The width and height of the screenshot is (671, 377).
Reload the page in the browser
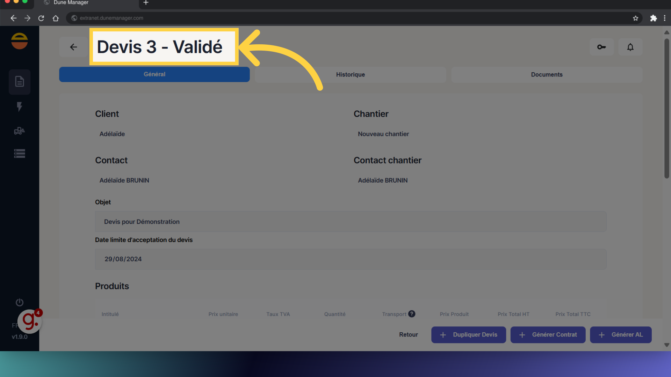tap(41, 18)
